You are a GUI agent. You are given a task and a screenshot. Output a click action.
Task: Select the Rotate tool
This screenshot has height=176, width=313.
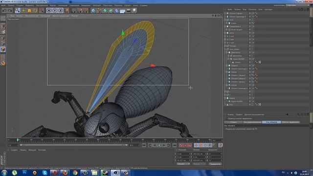35,10
